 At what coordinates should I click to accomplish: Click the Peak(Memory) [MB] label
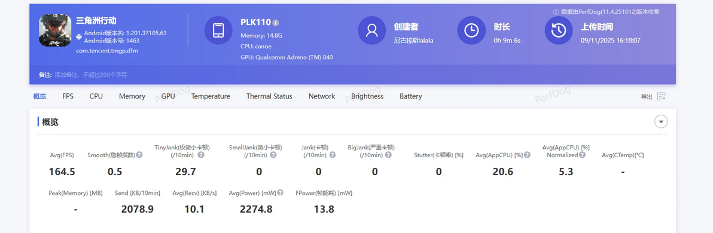pyautogui.click(x=75, y=192)
